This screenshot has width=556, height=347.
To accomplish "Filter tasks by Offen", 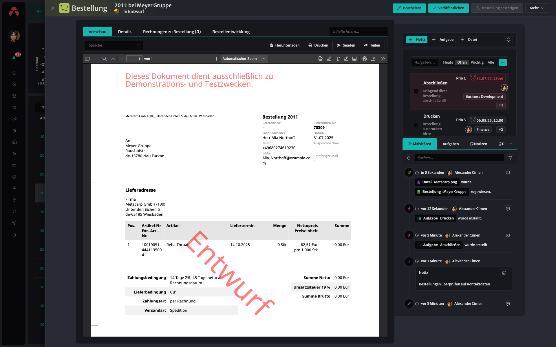I will coord(462,62).
